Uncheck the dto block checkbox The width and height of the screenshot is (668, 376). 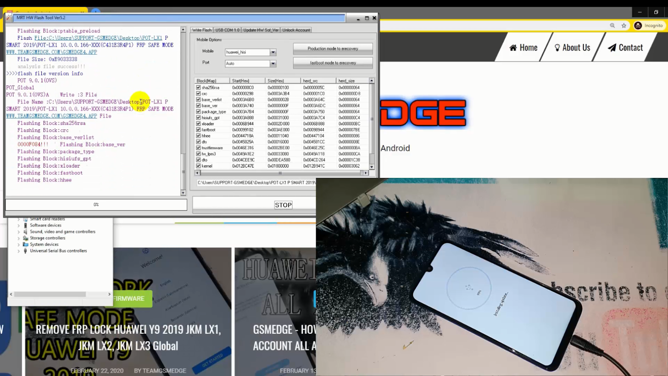tap(198, 160)
